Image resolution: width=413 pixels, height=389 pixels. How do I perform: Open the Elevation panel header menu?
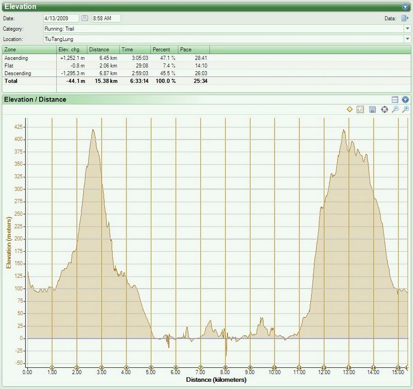405,7
